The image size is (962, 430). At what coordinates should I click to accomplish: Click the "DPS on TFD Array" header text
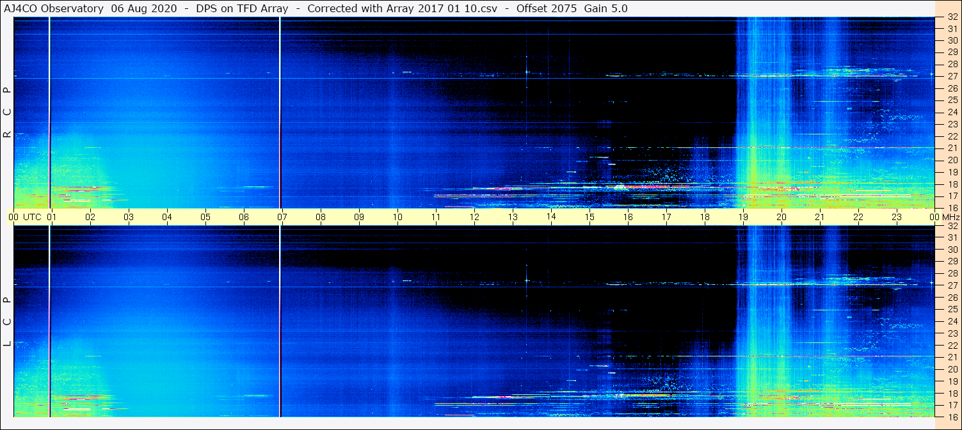[243, 8]
